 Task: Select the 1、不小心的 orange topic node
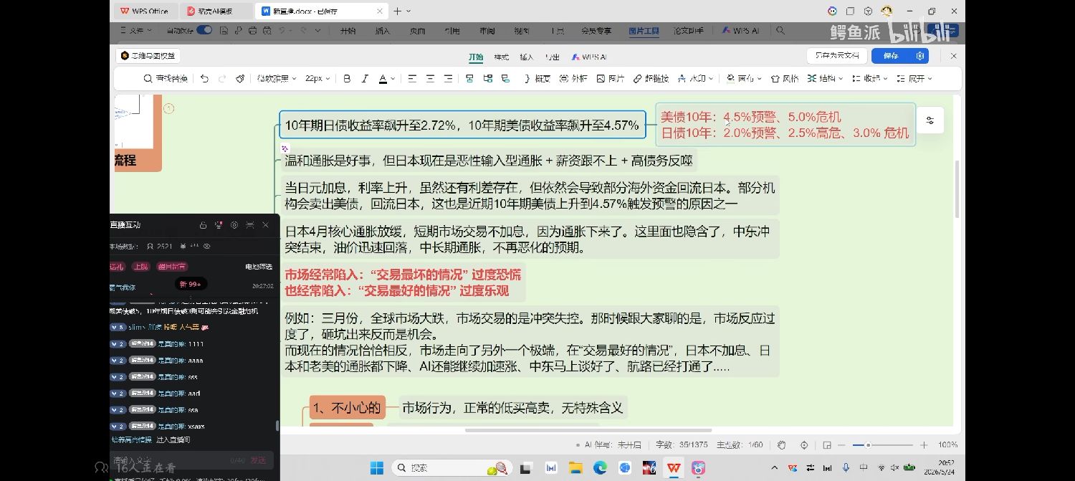coord(347,409)
